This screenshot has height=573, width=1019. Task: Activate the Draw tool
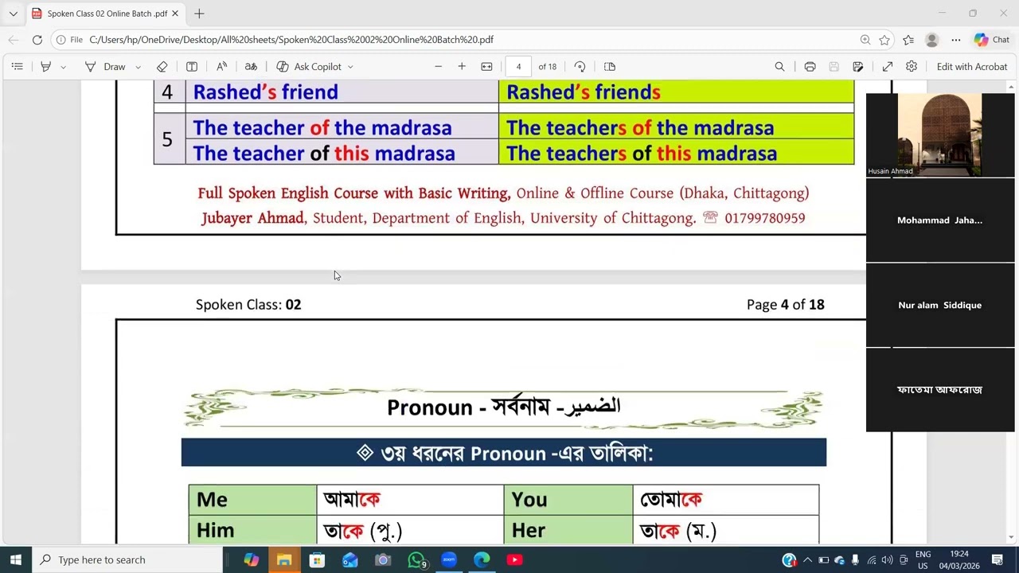(106, 67)
